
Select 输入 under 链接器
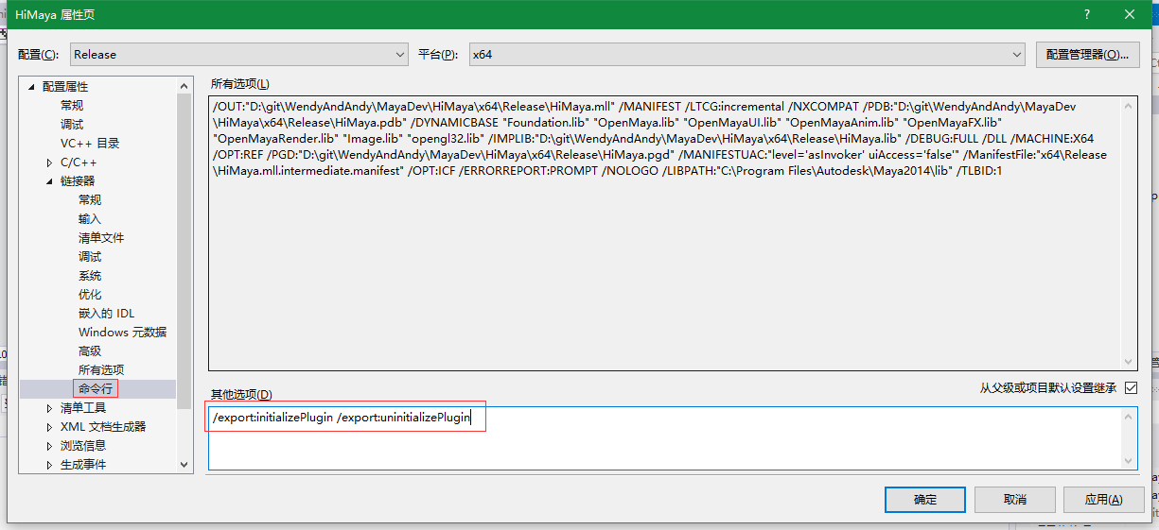coord(90,219)
